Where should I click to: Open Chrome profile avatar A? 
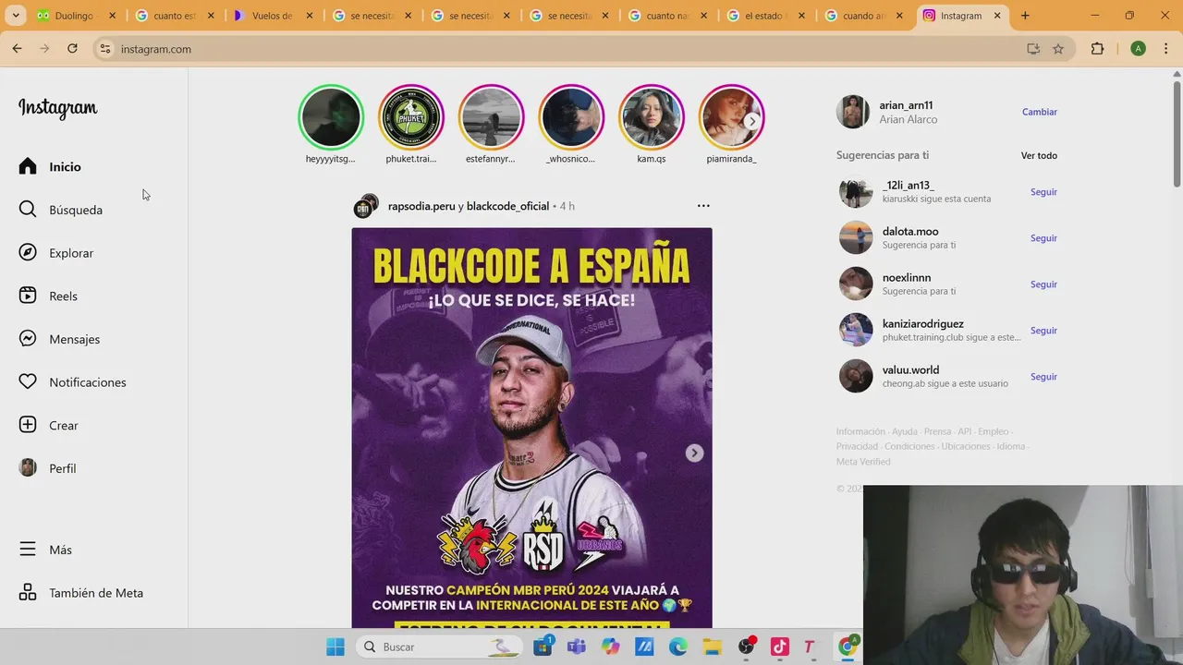click(1138, 49)
